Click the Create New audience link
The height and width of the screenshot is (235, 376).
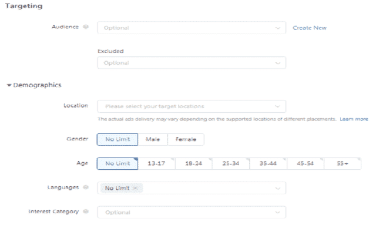(x=310, y=28)
